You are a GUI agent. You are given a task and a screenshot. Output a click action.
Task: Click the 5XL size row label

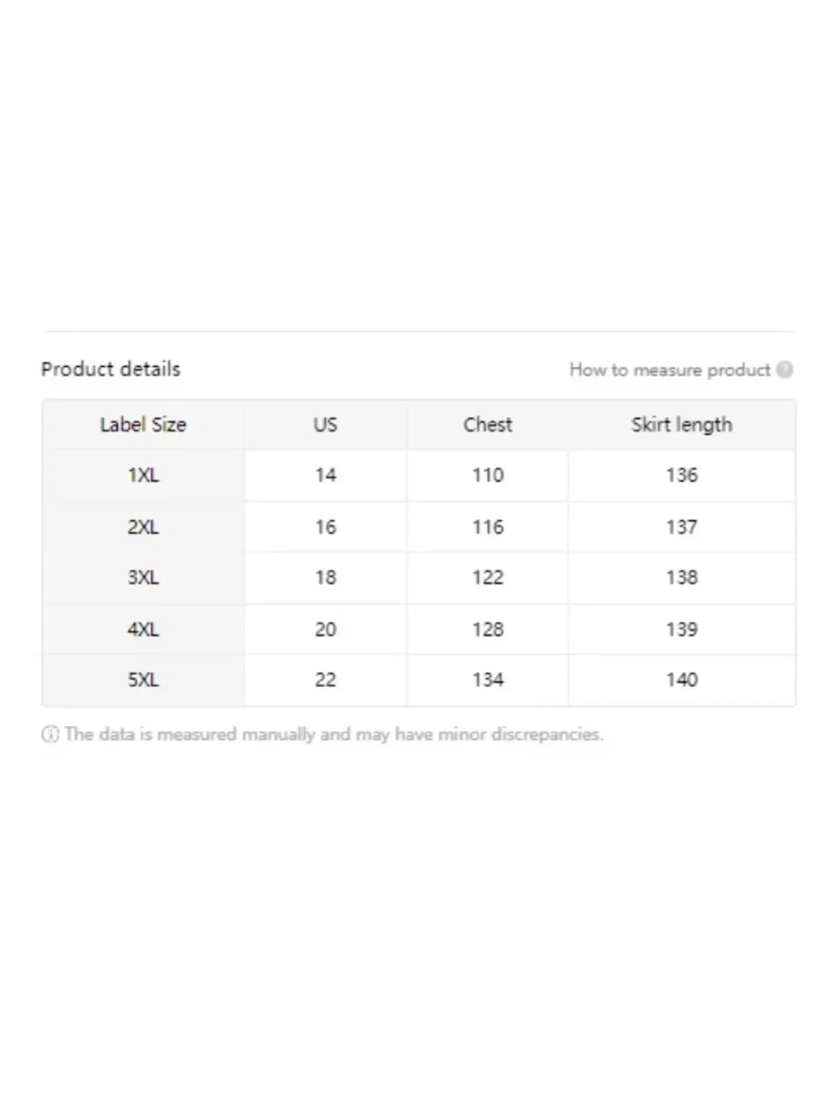coord(143,680)
